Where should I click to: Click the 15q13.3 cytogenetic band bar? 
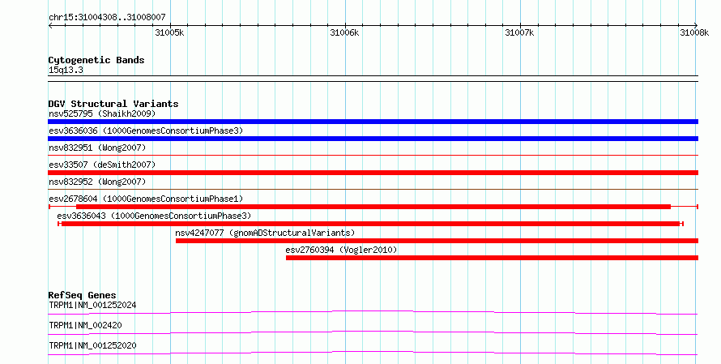[373, 79]
